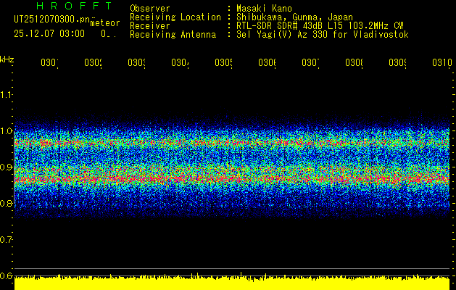Click the 0301 time marker
456x290 pixels.
pyautogui.click(x=49, y=63)
